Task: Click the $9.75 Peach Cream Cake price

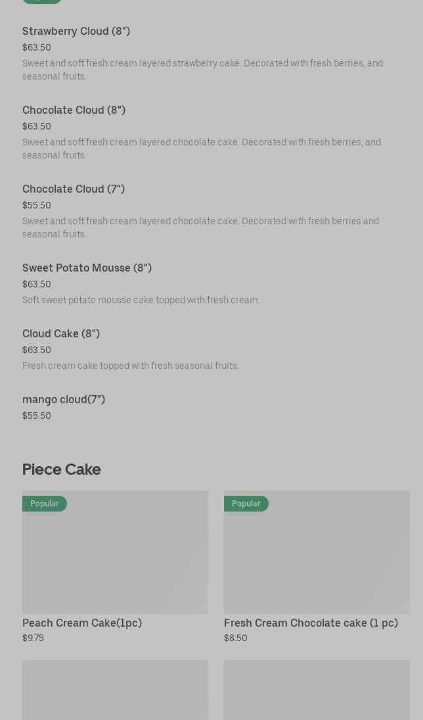Action: (x=33, y=638)
